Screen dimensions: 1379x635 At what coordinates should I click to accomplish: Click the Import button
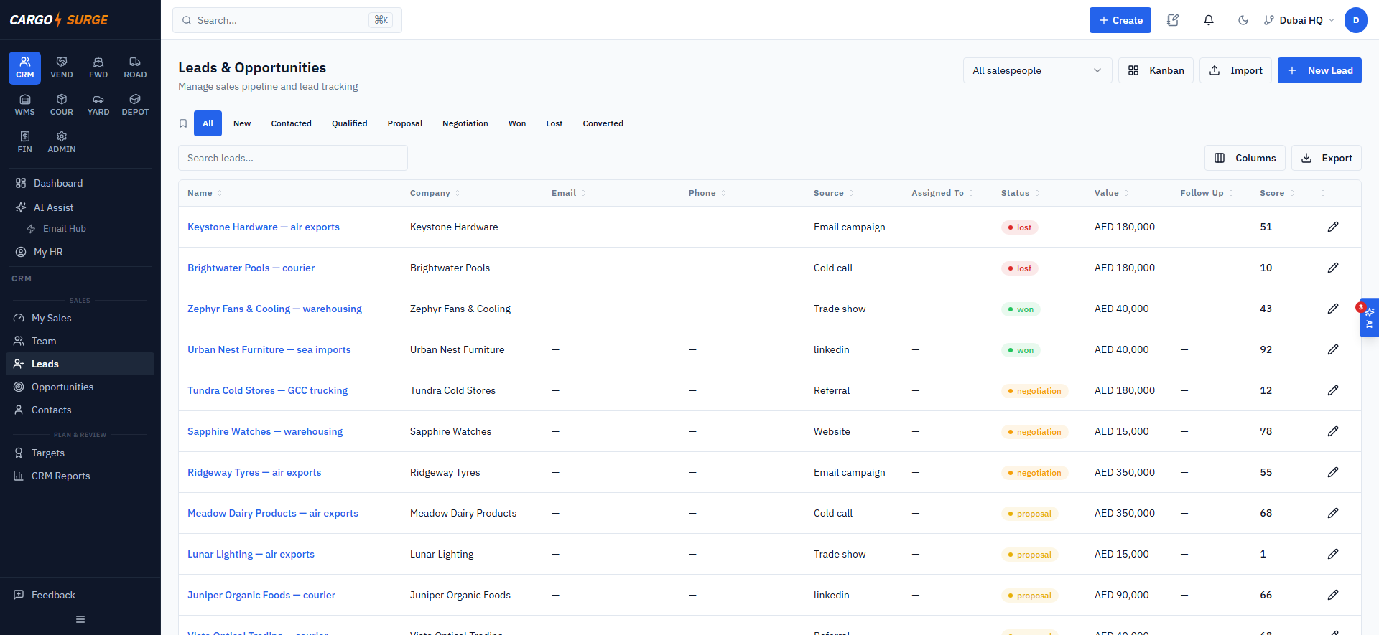(x=1235, y=70)
